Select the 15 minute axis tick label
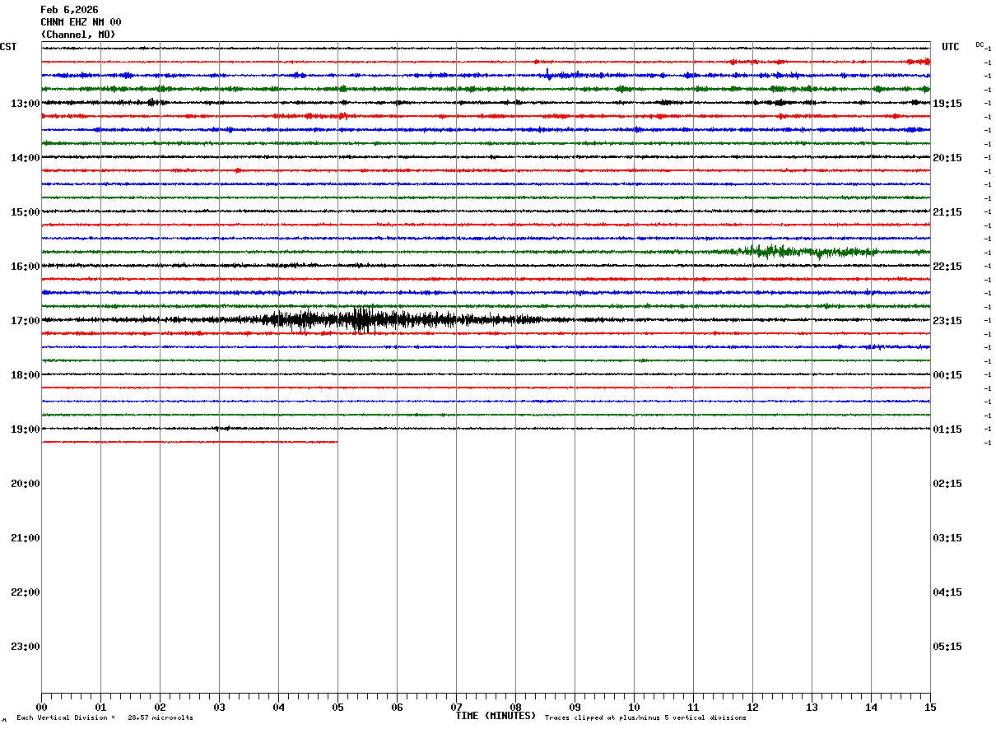 930,707
